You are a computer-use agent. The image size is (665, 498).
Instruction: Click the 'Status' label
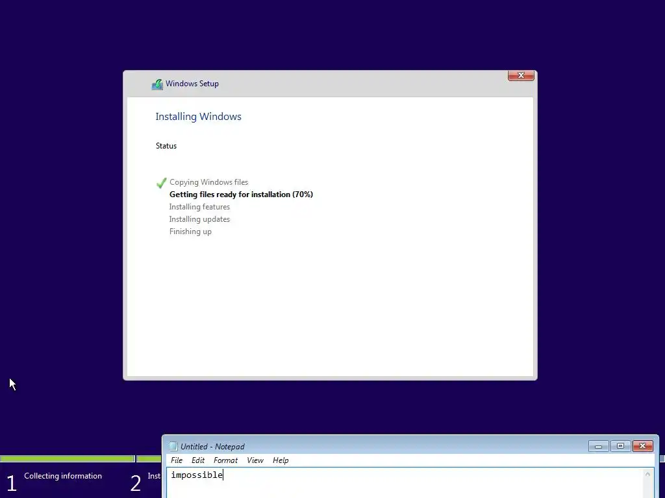point(166,146)
